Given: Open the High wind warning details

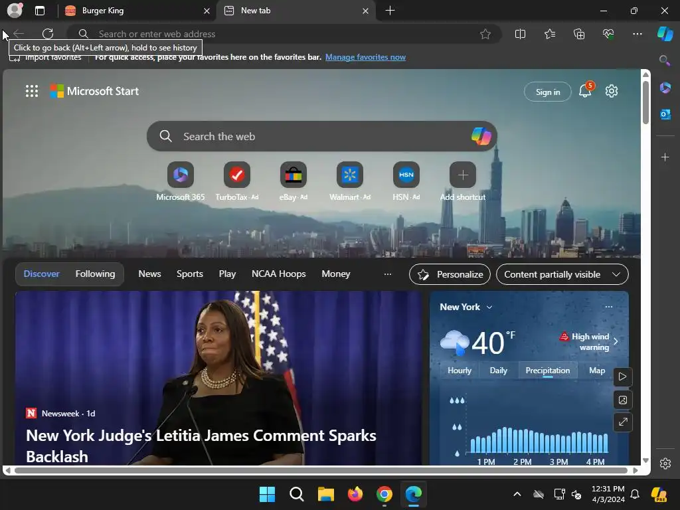Looking at the screenshot, I should 589,341.
